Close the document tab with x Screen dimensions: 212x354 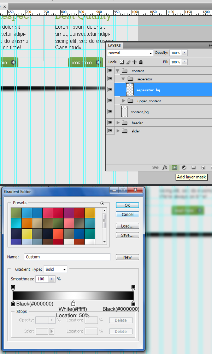click(x=5, y=6)
